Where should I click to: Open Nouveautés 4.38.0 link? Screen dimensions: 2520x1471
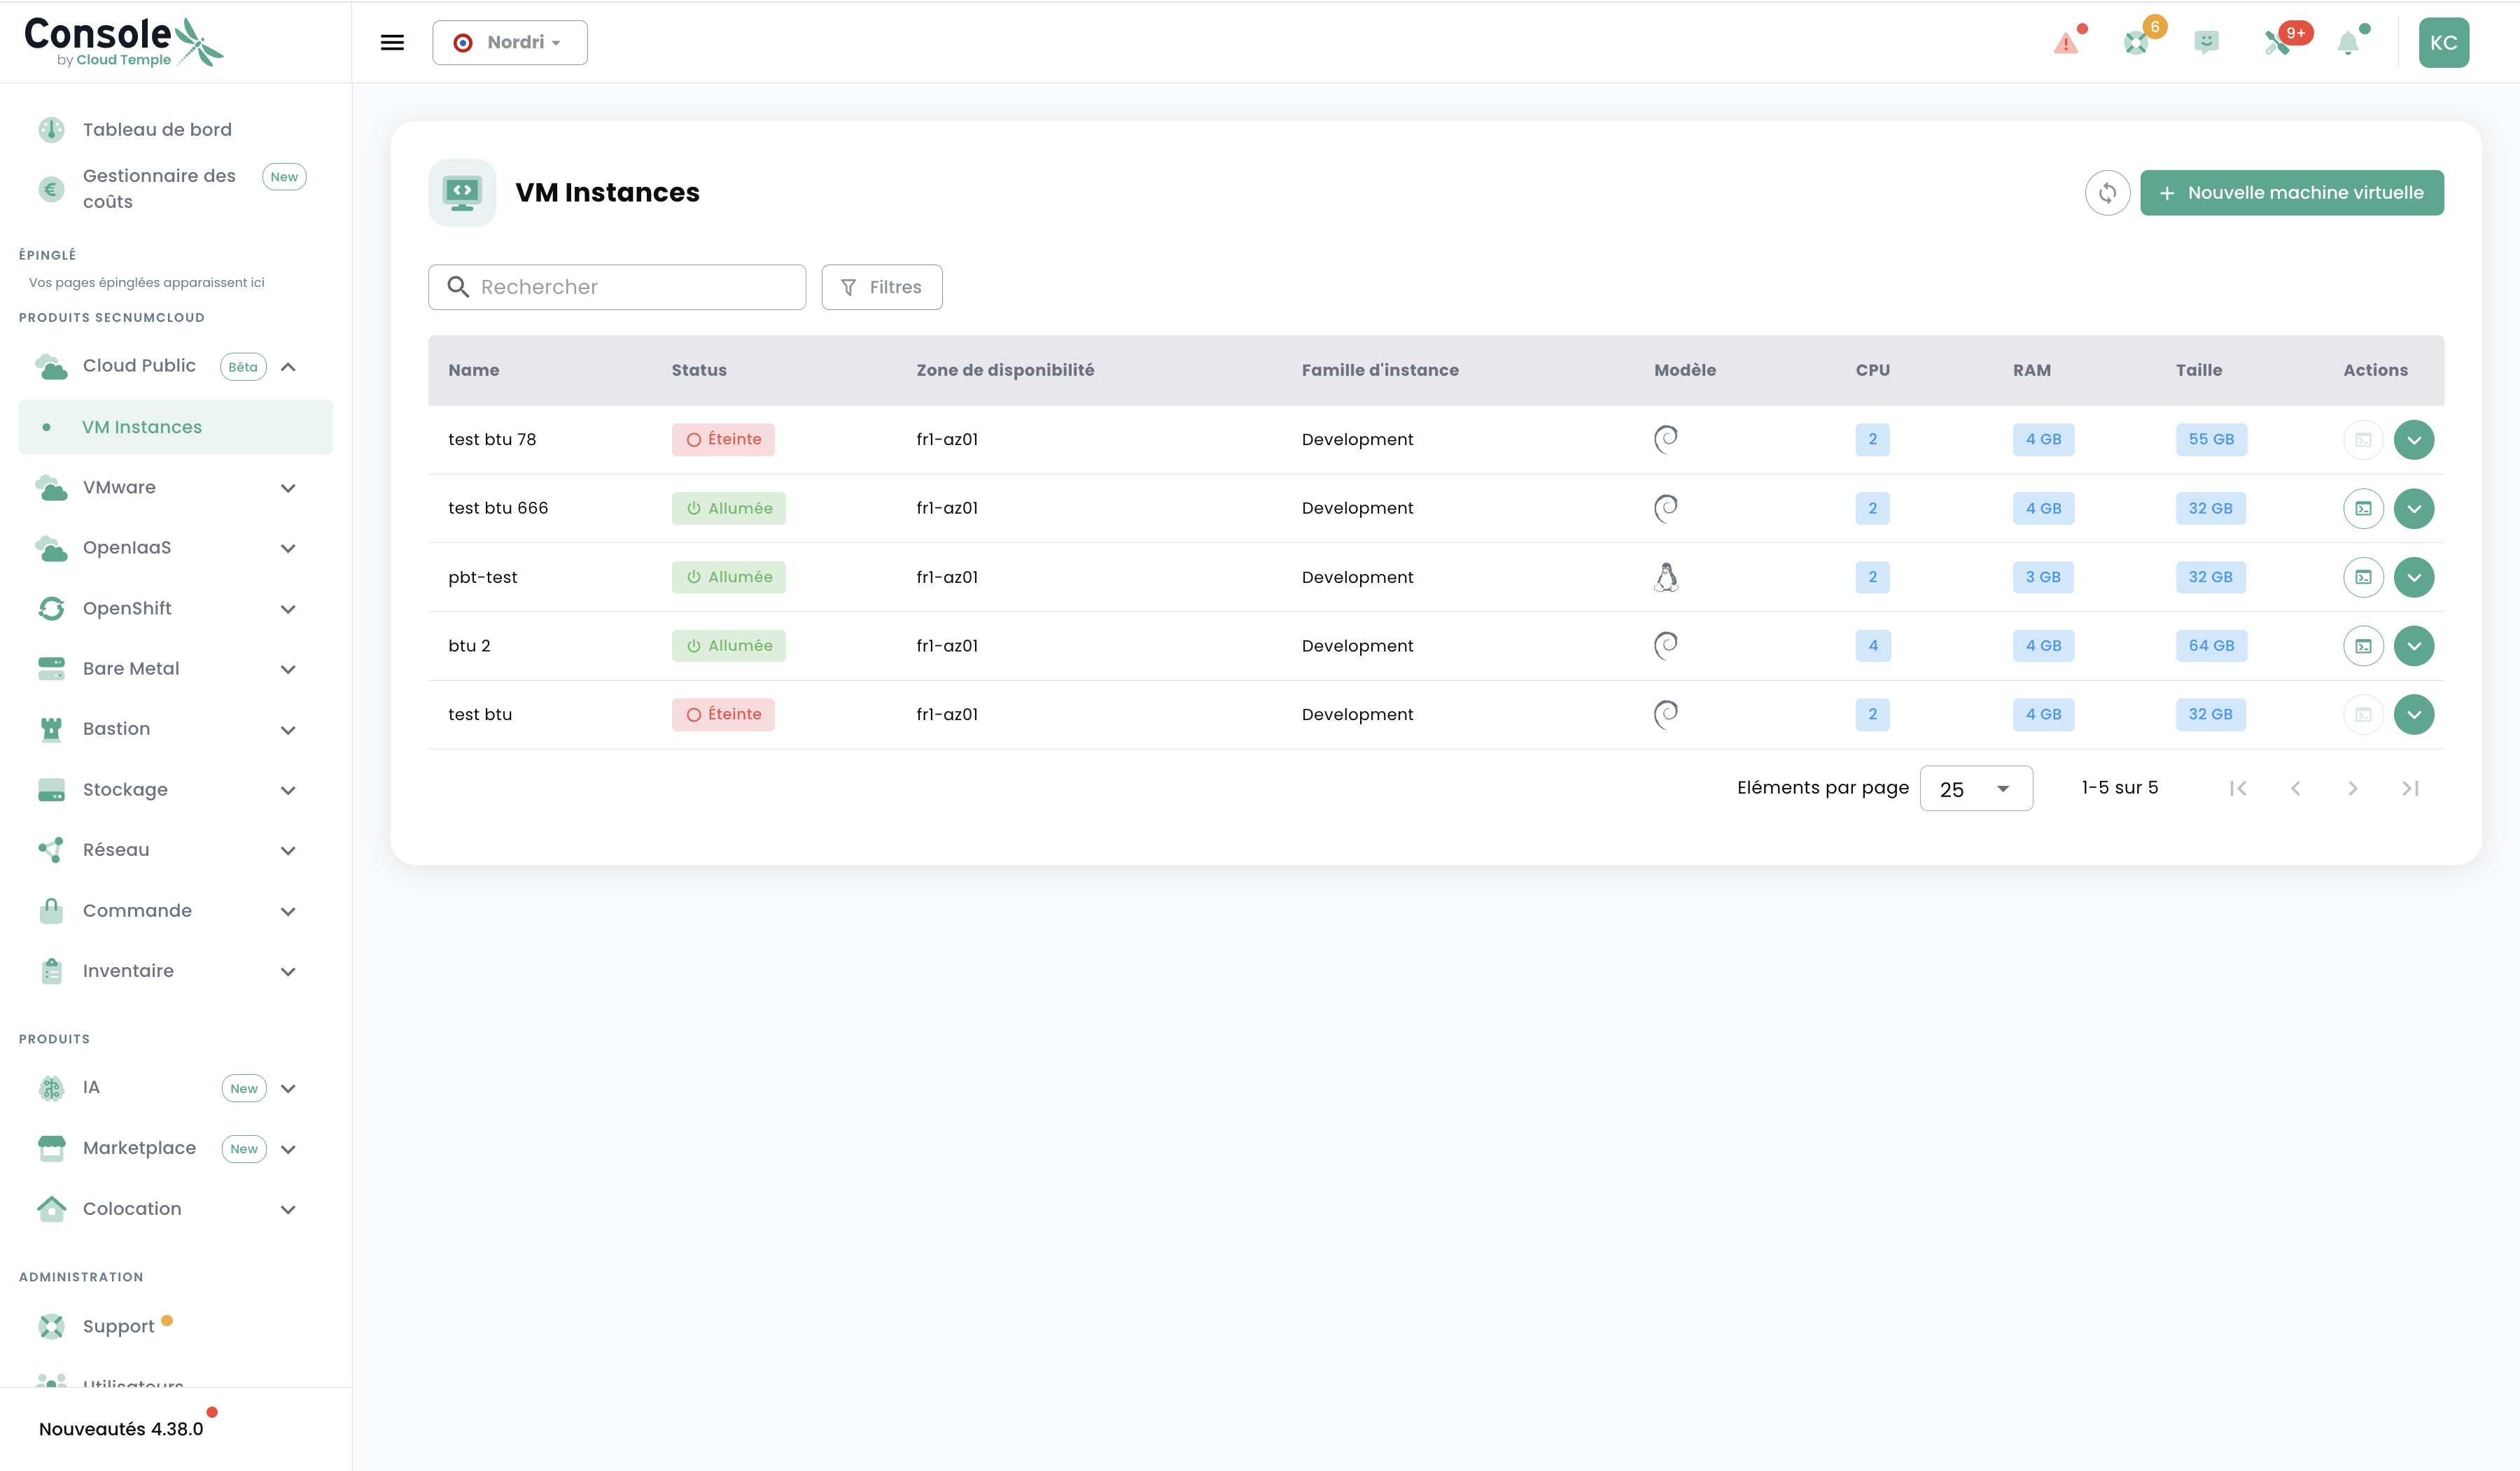pyautogui.click(x=121, y=1429)
